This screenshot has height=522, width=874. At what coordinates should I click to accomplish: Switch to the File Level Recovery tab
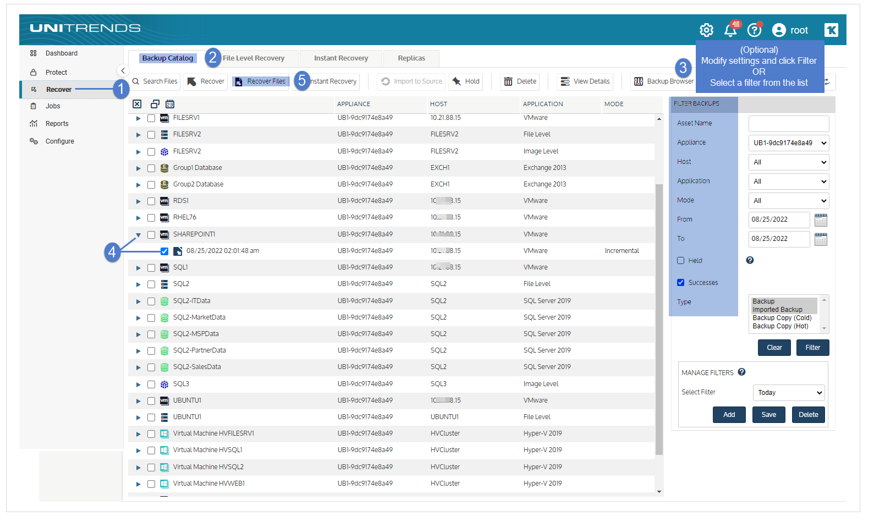254,58
